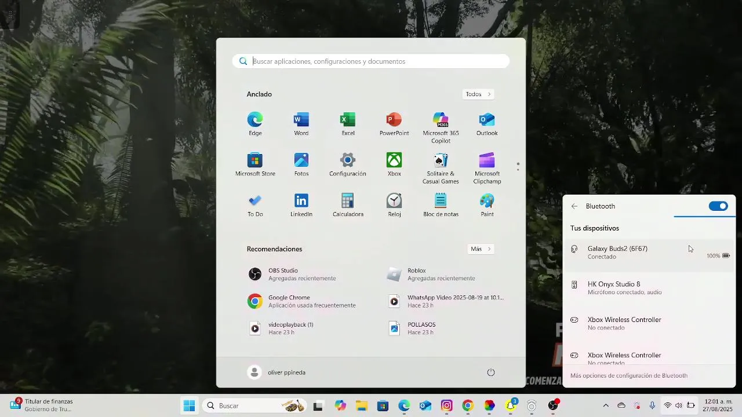Select the HK Onyx Studio 8 device
Viewport: 742px width, 417px height.
tap(649, 288)
